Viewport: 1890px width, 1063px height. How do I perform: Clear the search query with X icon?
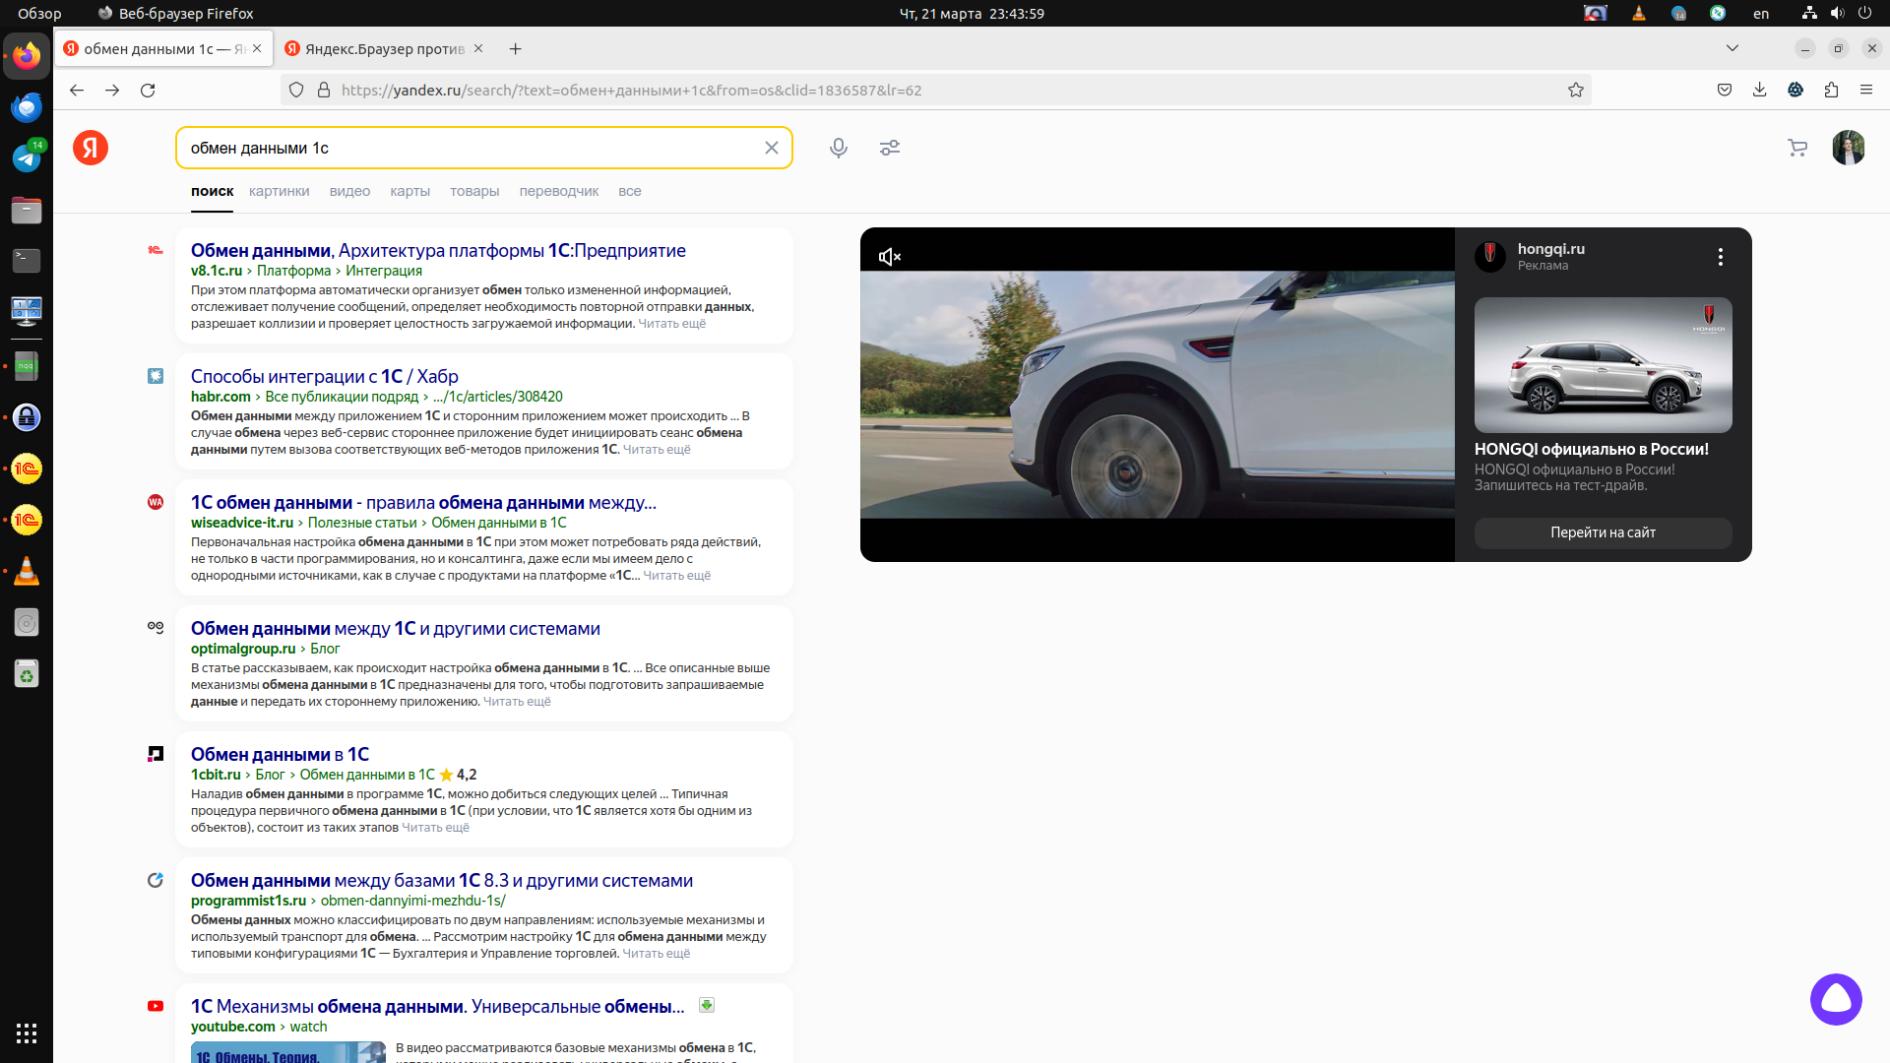[x=772, y=148]
